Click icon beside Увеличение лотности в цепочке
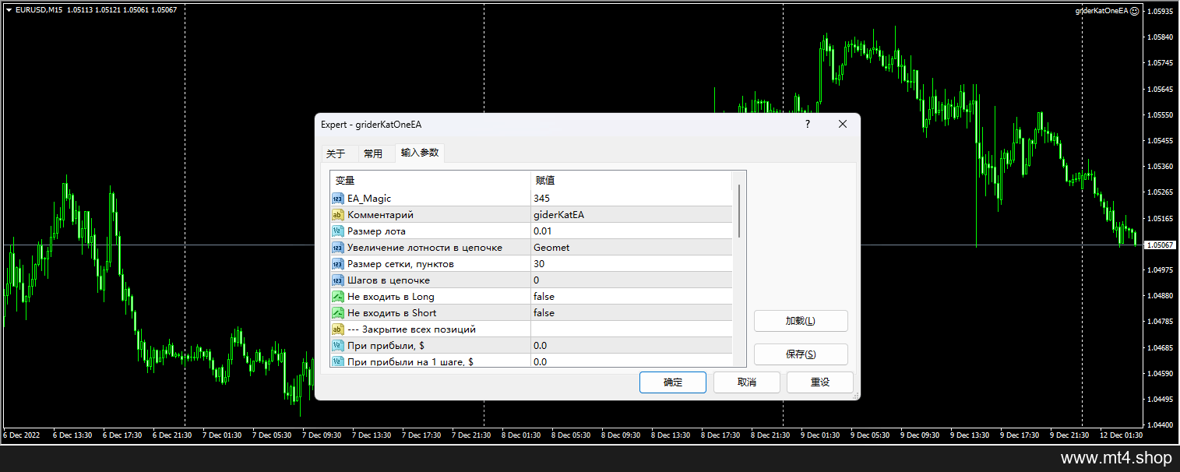 pos(337,248)
